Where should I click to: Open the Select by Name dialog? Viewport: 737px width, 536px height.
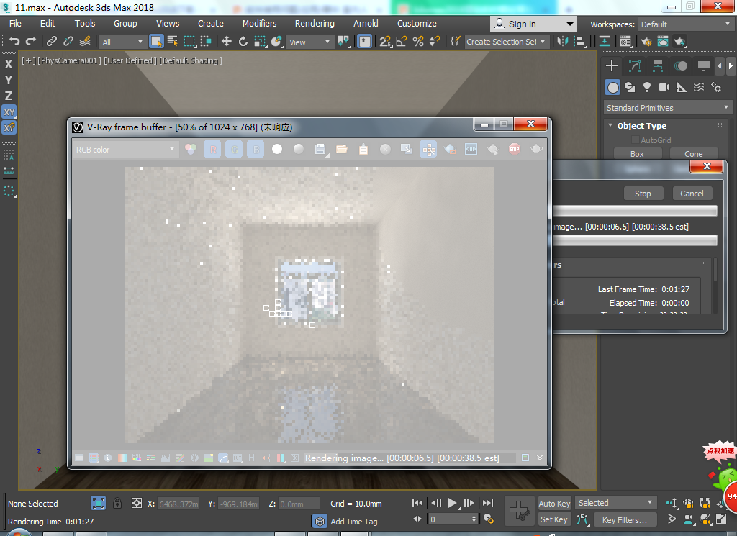coord(173,41)
